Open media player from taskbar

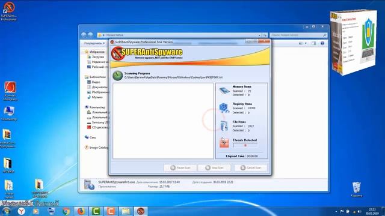click(x=36, y=211)
